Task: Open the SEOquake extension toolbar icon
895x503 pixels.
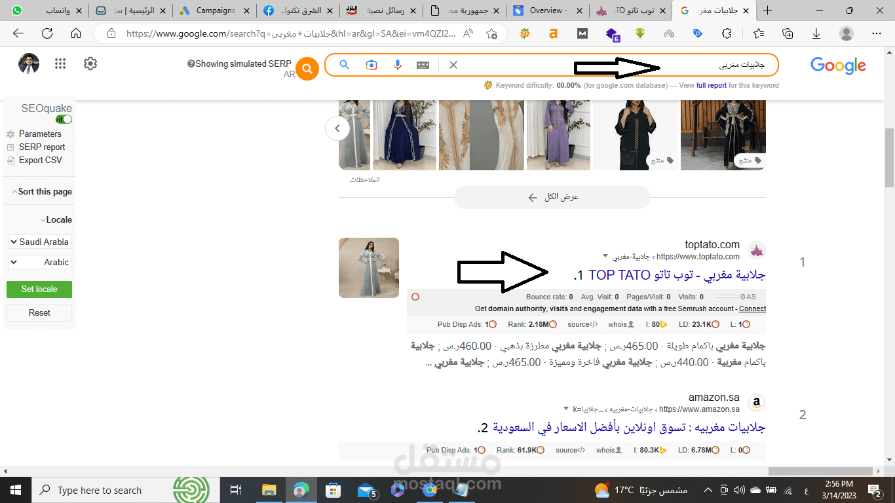Action: [525, 33]
